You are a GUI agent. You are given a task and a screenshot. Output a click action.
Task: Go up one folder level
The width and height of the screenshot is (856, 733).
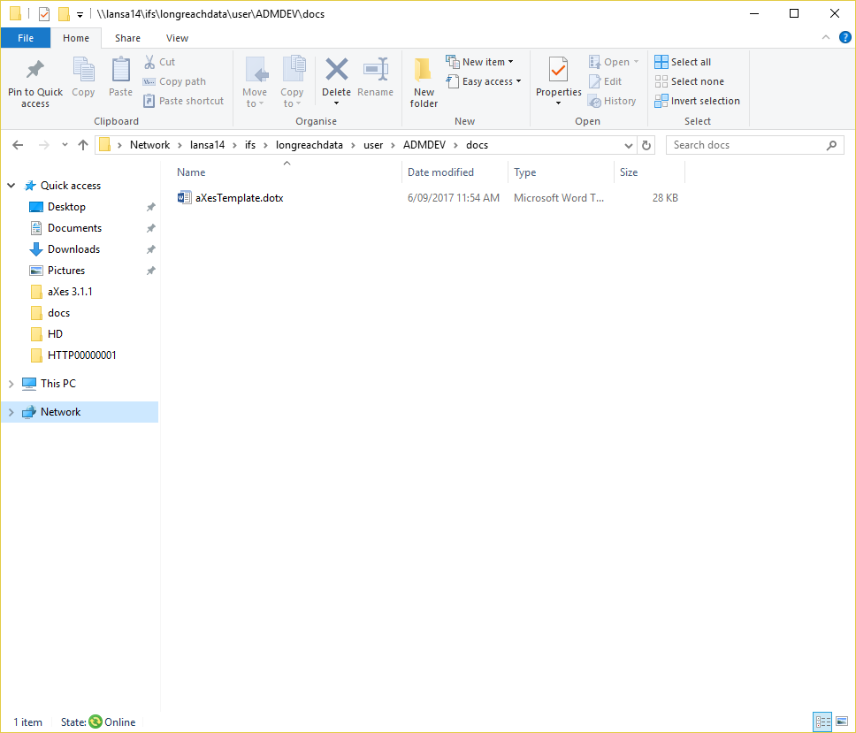pos(83,145)
